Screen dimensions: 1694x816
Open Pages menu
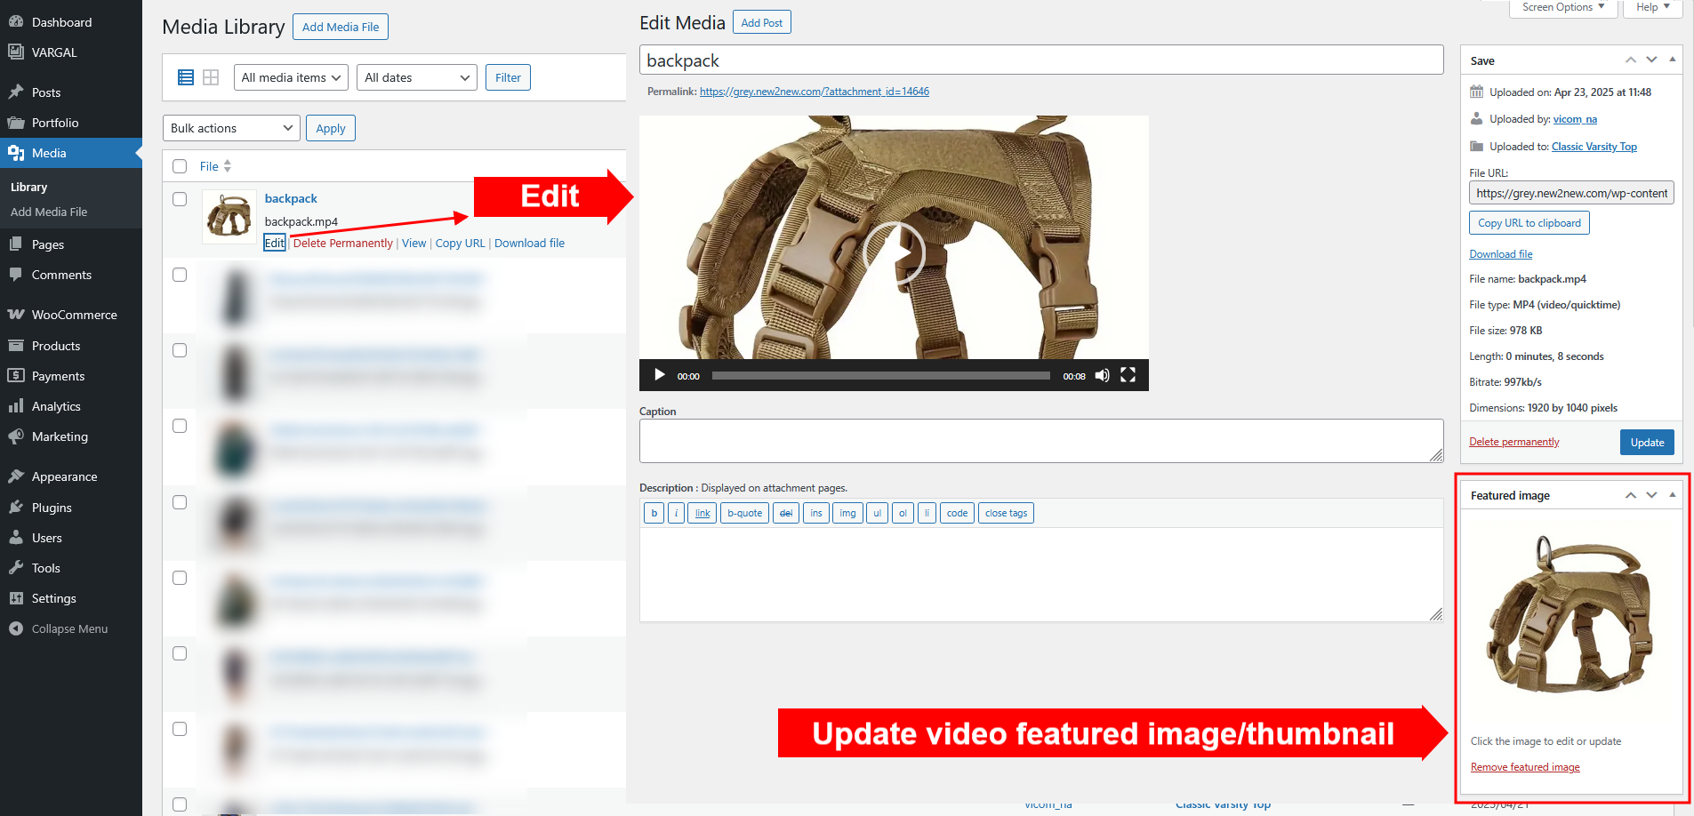[x=48, y=244]
